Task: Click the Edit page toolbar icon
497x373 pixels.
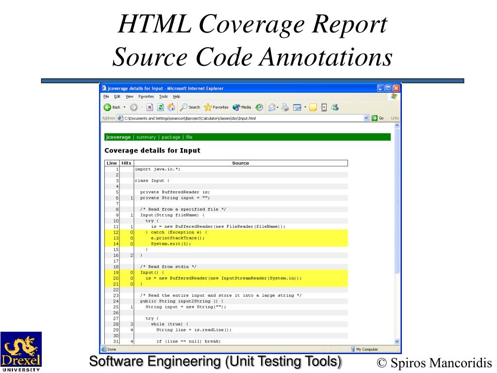Action: 297,107
